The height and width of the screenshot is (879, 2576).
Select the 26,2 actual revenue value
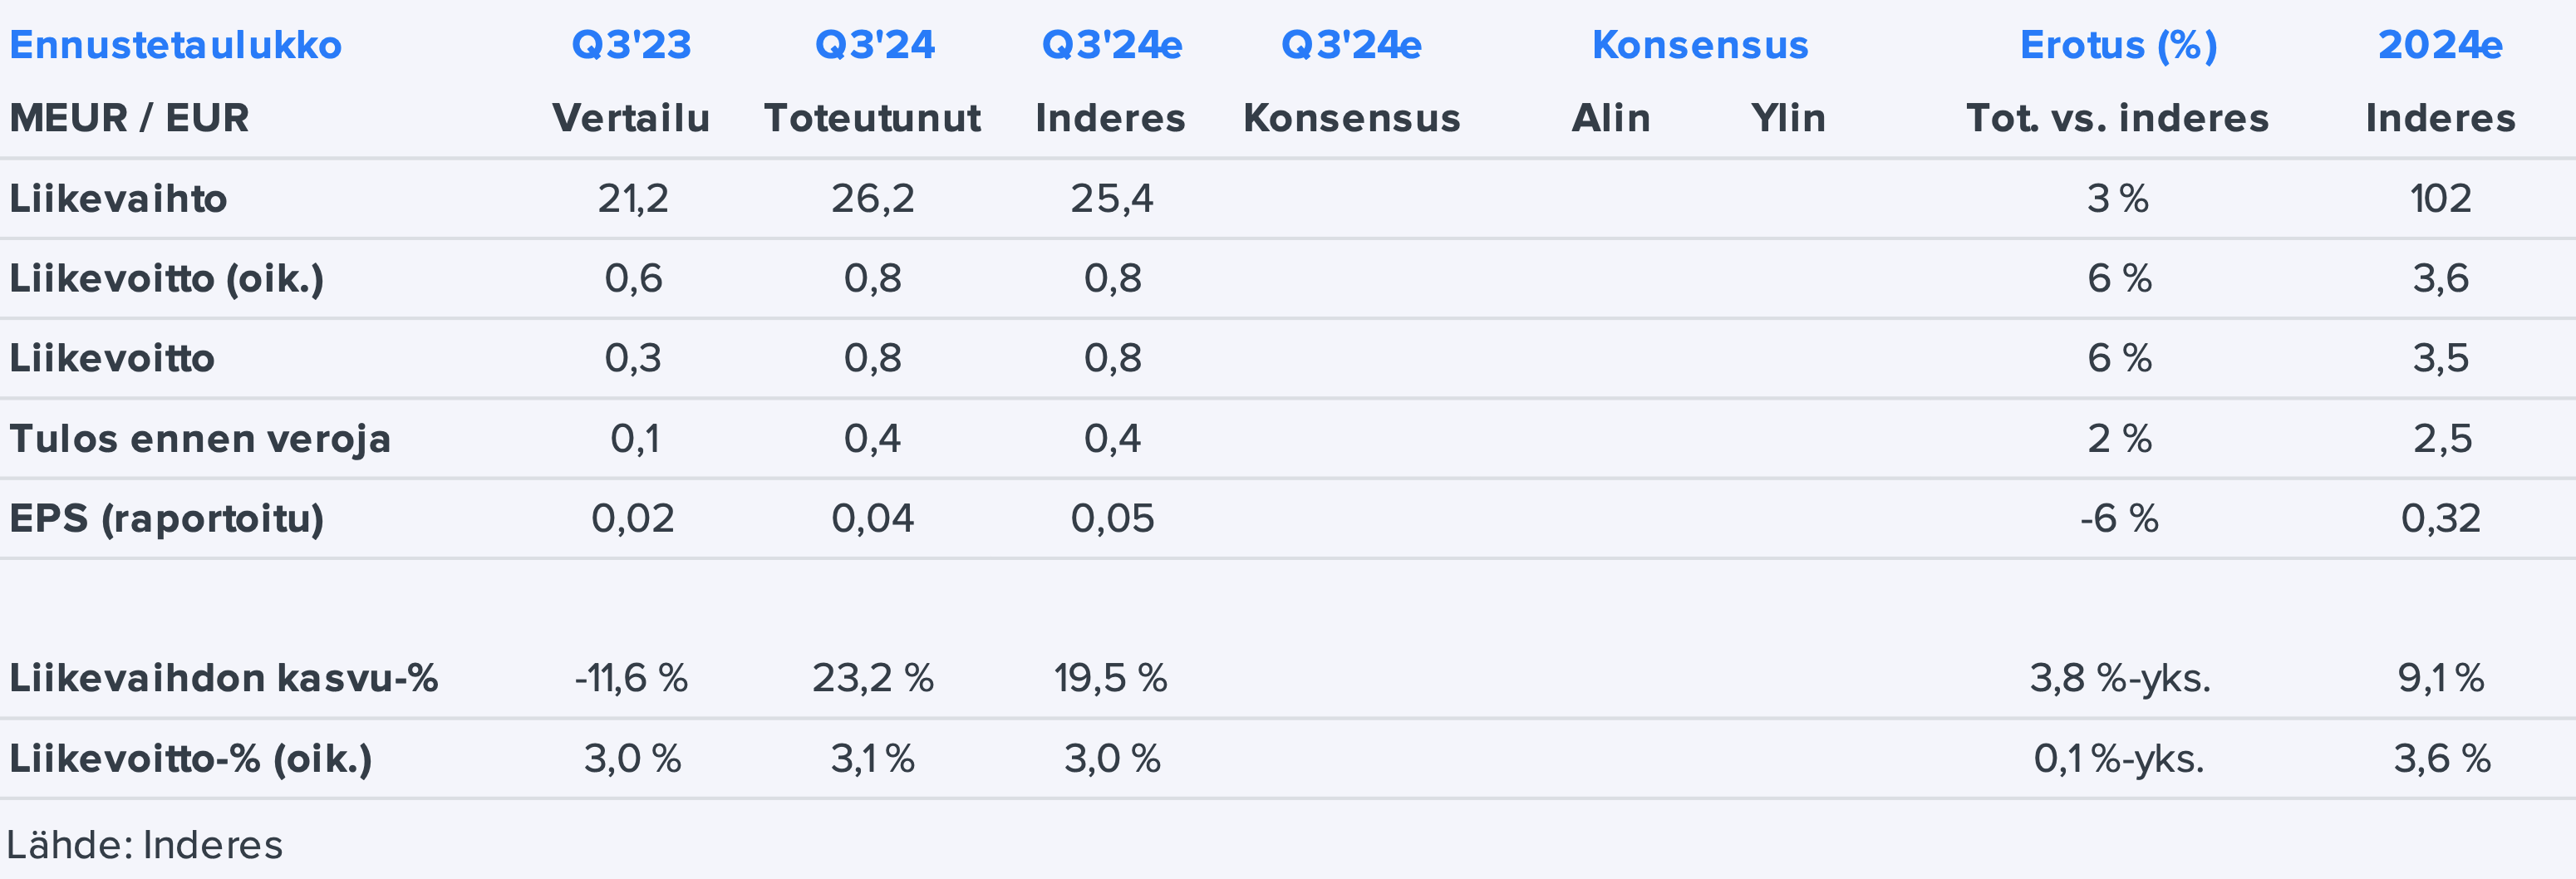[x=872, y=198]
